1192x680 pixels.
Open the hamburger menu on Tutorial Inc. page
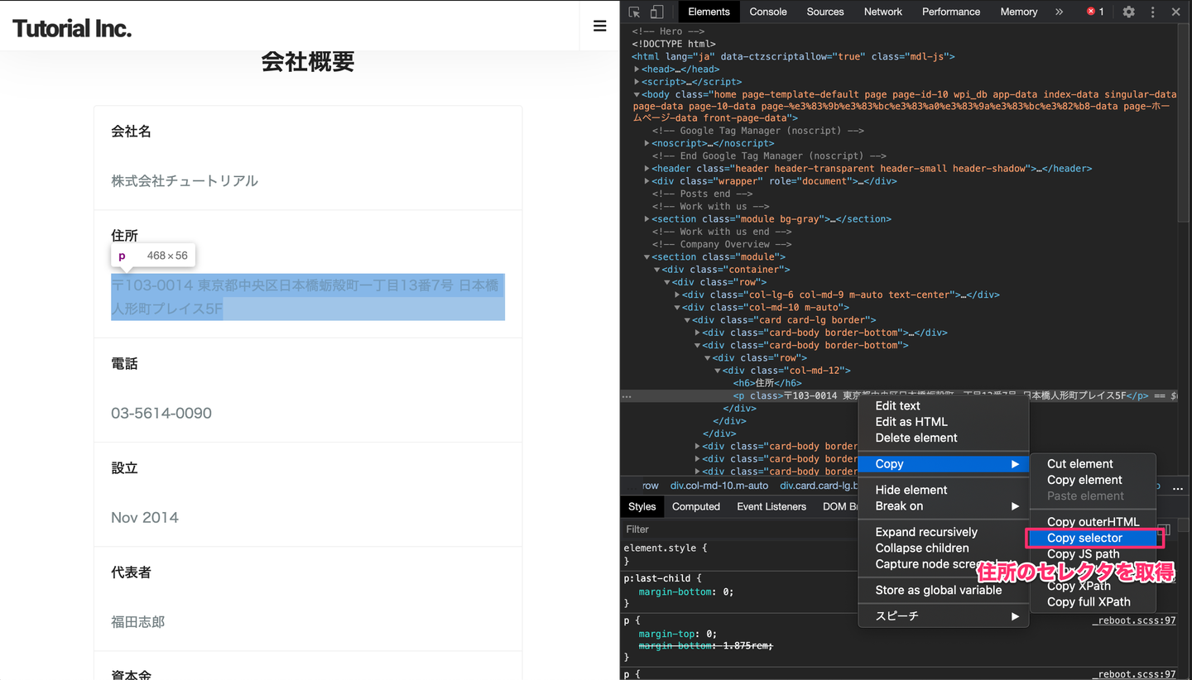click(x=600, y=26)
